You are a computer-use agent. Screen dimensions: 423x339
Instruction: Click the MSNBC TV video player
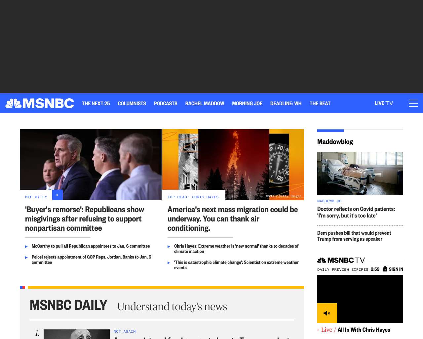(360, 299)
